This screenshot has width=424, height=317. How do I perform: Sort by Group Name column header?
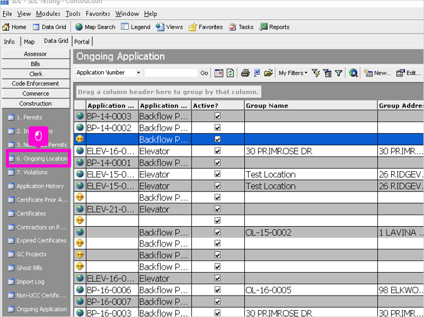pyautogui.click(x=311, y=105)
